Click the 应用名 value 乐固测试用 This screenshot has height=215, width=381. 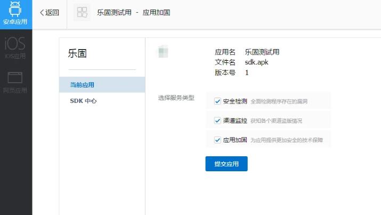[262, 52]
